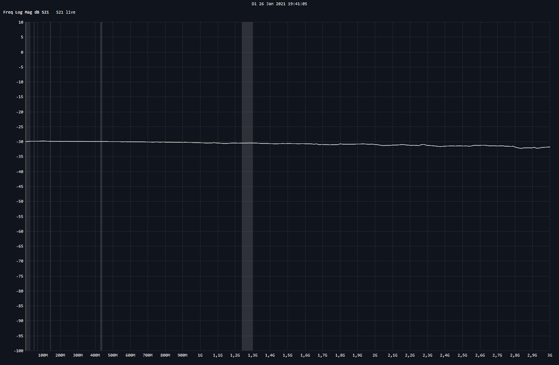Click the '500M' frequency axis label
The image size is (559, 365).
(x=112, y=355)
